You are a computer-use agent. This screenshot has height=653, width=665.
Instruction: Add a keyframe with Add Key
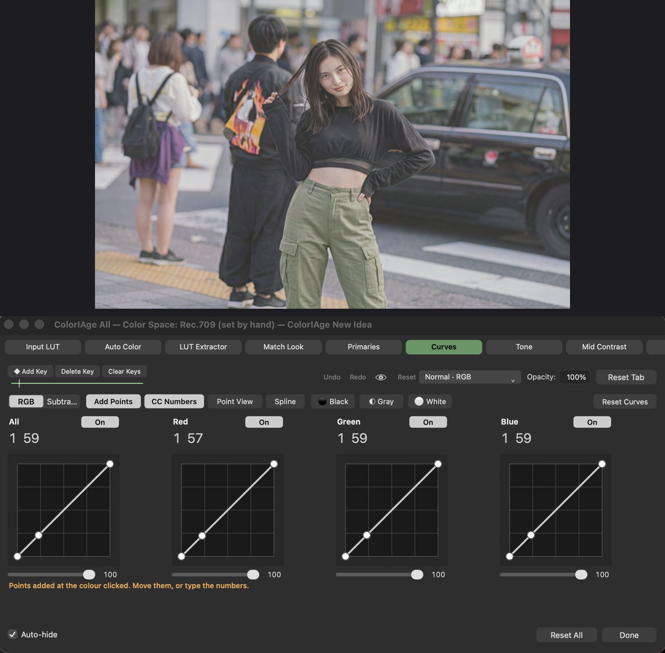coord(31,371)
